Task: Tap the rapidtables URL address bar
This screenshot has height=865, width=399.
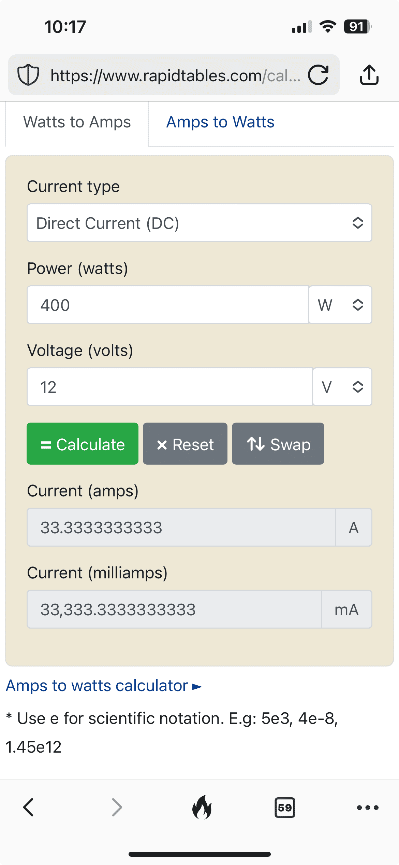Action: (x=175, y=75)
